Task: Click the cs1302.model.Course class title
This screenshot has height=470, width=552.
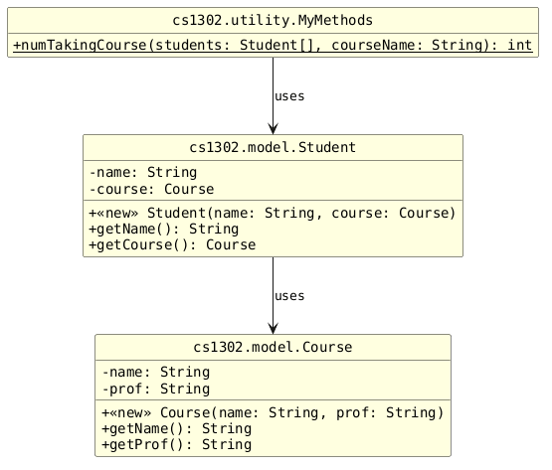Action: 273,347
